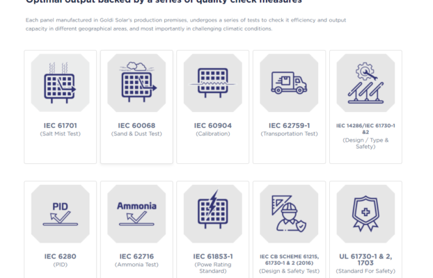Select the IEC 61853-1 heading text
433x278 pixels.
click(212, 256)
